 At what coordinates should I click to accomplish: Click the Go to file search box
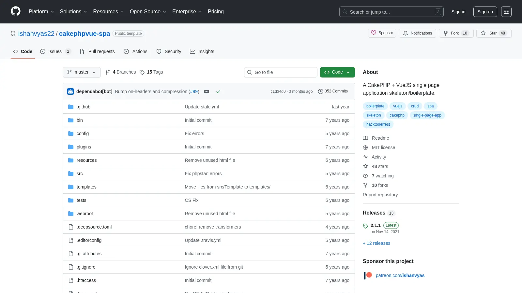[281, 72]
